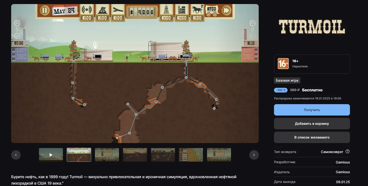Select the $250 silo storage item
Image resolution: width=368 pixels, height=186 pixels.
182,12
